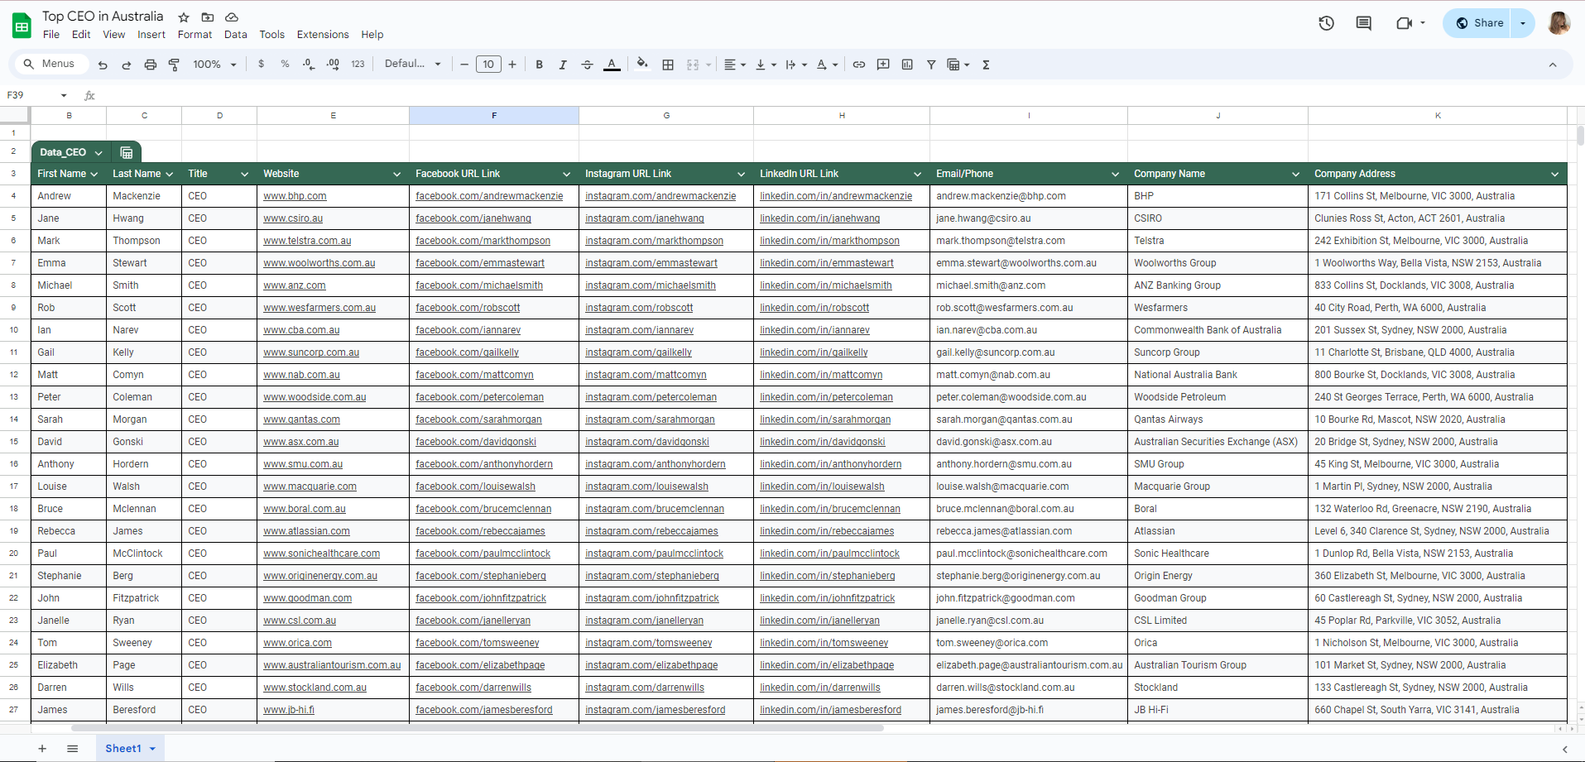Image resolution: width=1585 pixels, height=762 pixels.
Task: Click the insert chart icon
Action: click(907, 65)
